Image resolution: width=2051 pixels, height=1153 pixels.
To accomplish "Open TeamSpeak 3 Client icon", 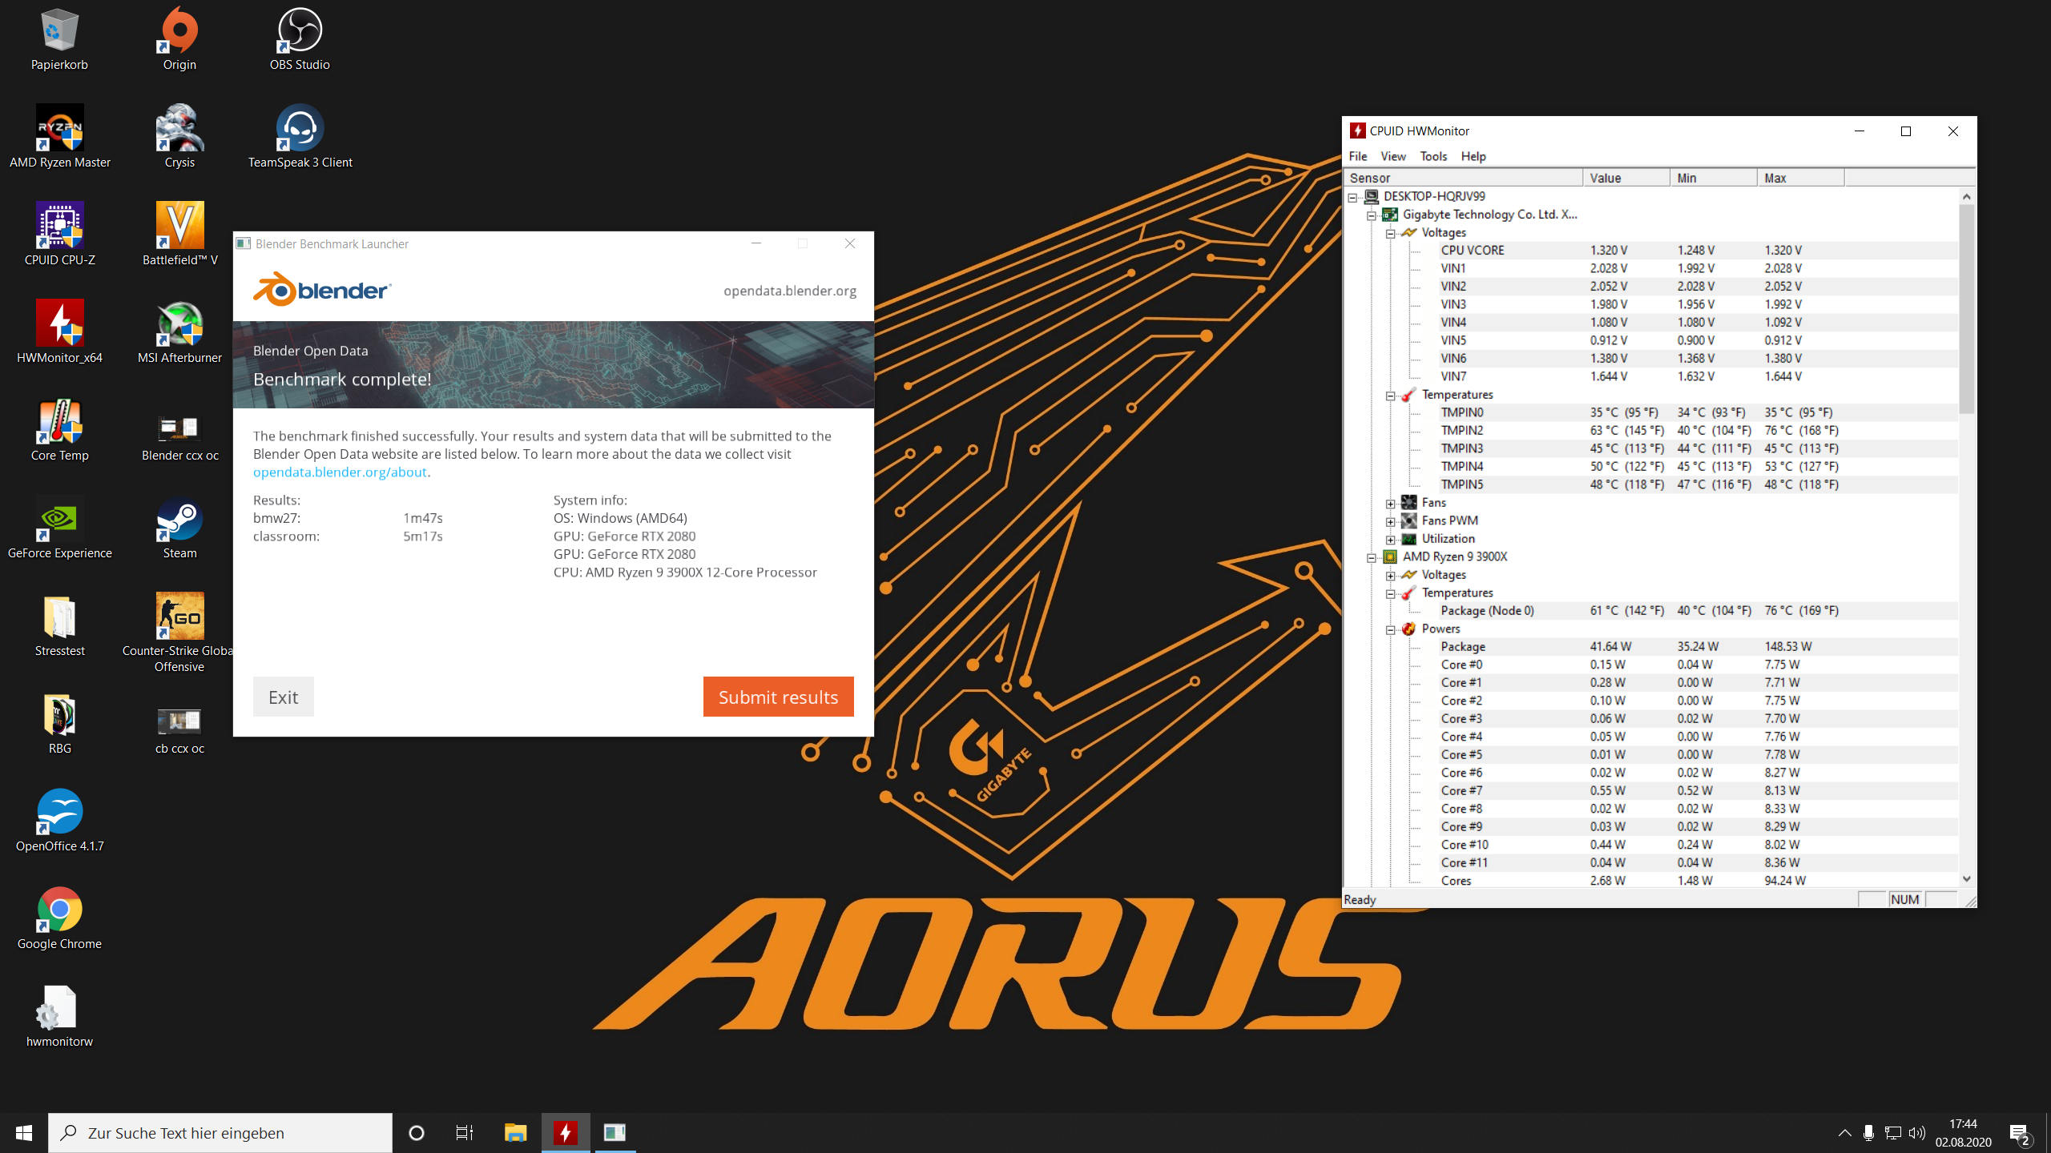I will coord(300,129).
